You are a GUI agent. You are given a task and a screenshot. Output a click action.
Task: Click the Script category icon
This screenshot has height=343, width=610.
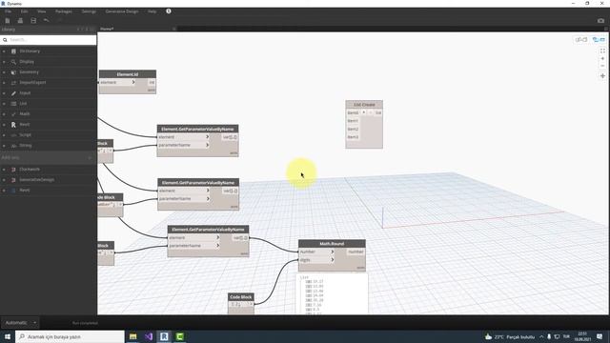13,135
